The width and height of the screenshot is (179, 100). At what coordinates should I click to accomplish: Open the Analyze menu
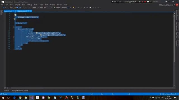(52, 5)
